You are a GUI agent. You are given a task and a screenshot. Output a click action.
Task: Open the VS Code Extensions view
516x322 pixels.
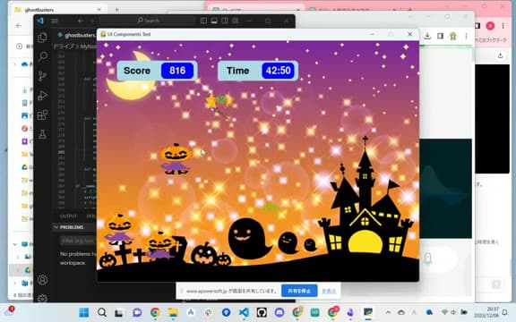tap(42, 114)
